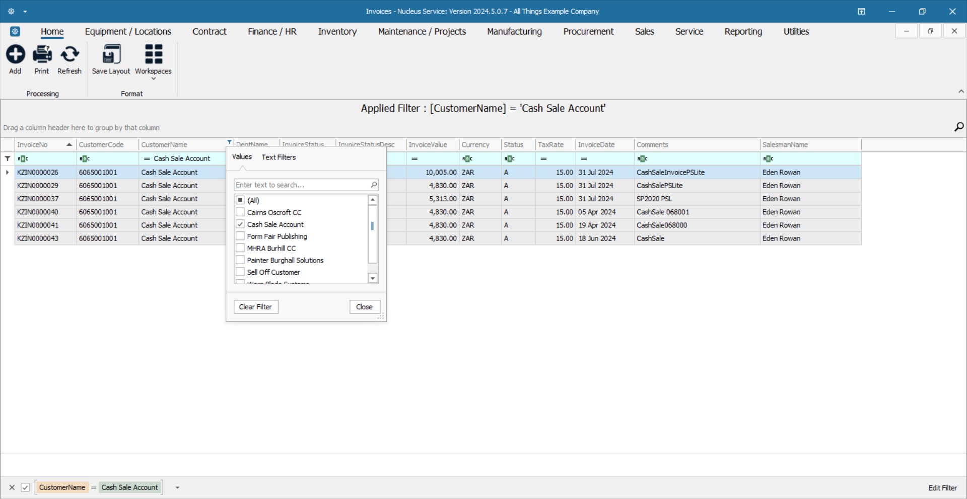This screenshot has height=499, width=967.
Task: Check the Form Fair Publishing checkbox
Action: coord(241,236)
